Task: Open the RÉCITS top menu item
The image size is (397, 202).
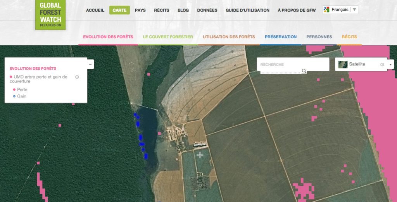Action: pyautogui.click(x=162, y=10)
